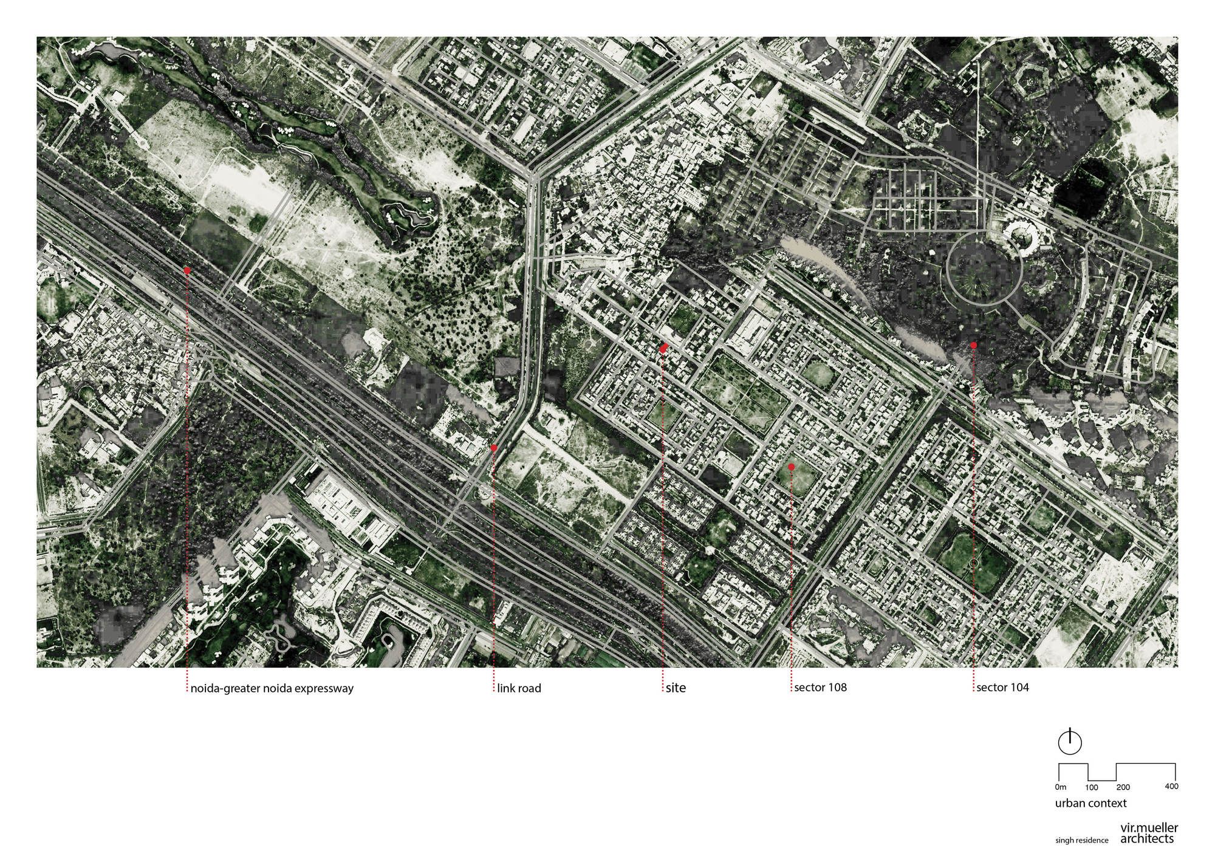Viewport: 1215px width, 859px height.
Task: Click the north arrow compass symbol
Action: click(1070, 741)
